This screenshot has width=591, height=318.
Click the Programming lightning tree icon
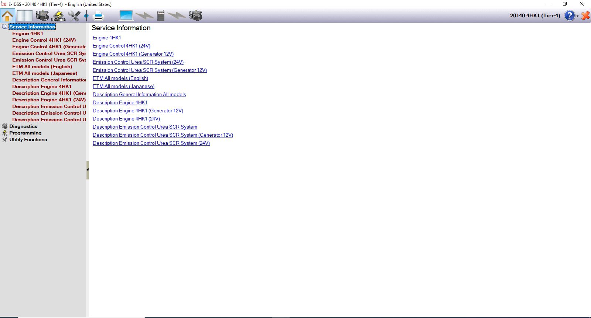tap(4, 133)
